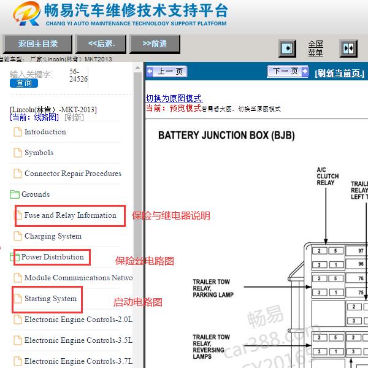This screenshot has width=368, height=368.
Task: Click fuse 96 in the diagram
Action: click(361, 264)
